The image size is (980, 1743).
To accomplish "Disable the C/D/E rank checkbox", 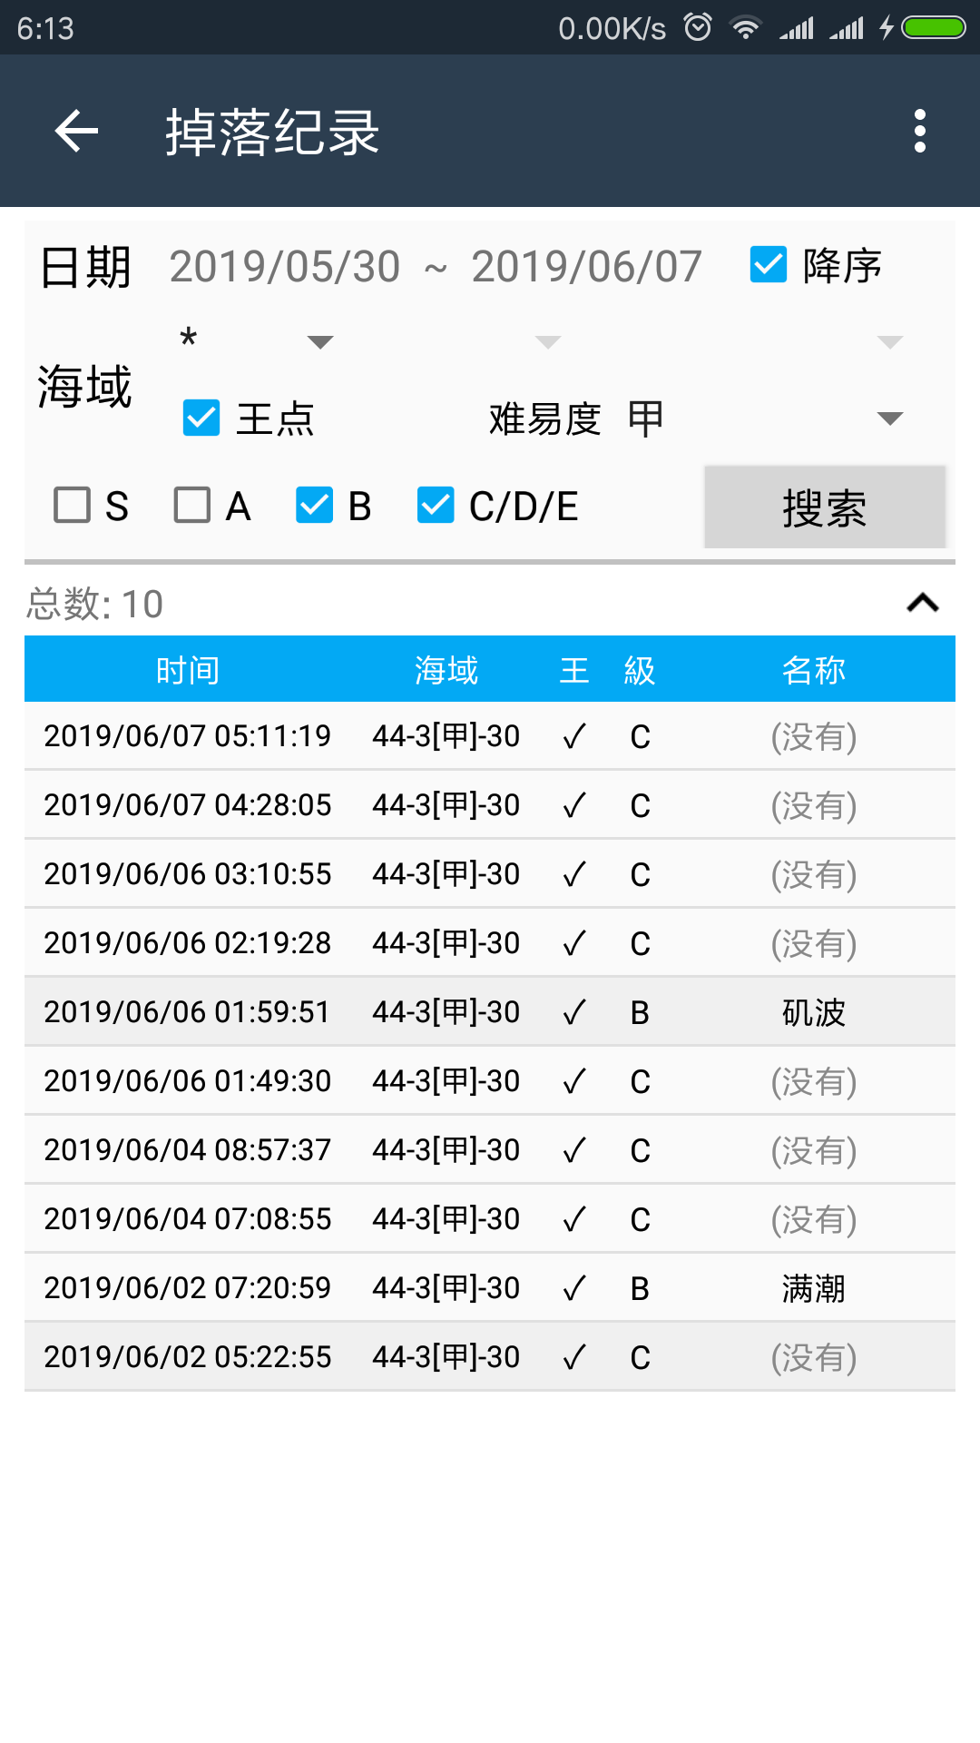I will point(436,506).
